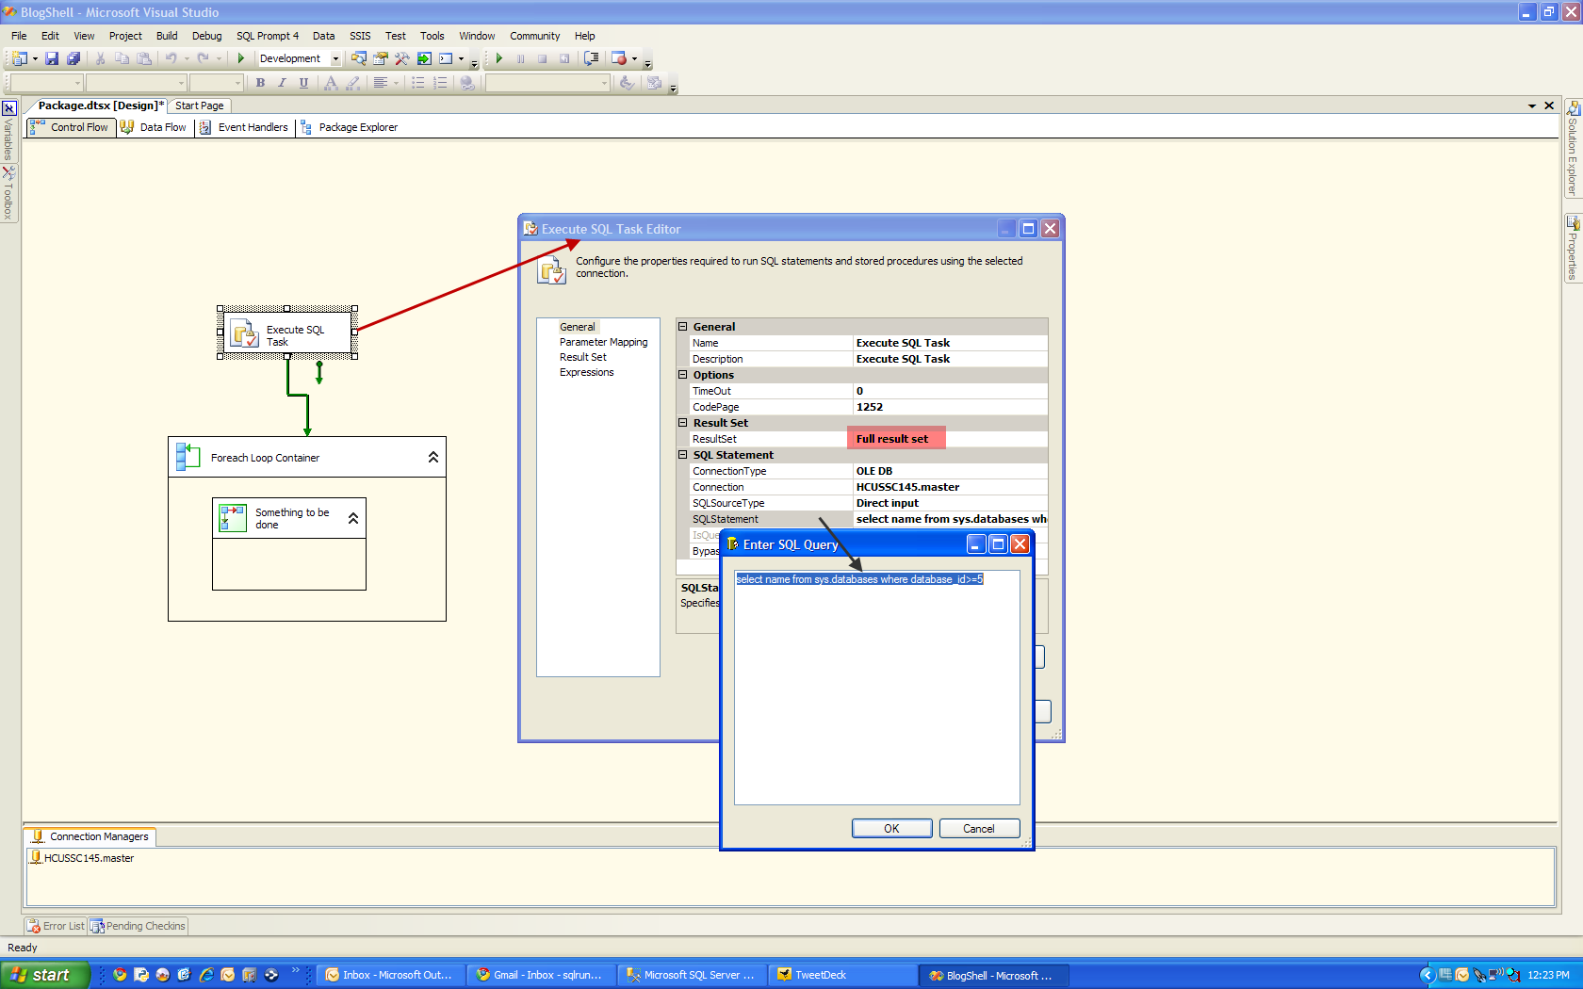The height and width of the screenshot is (989, 1583).
Task: Select the Control Flow tab
Action: click(71, 127)
